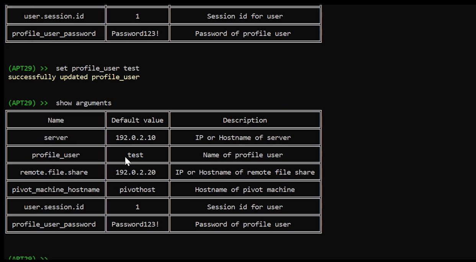The width and height of the screenshot is (476, 262).
Task: Select "Session id for user" before the set command
Action: tap(245, 16)
